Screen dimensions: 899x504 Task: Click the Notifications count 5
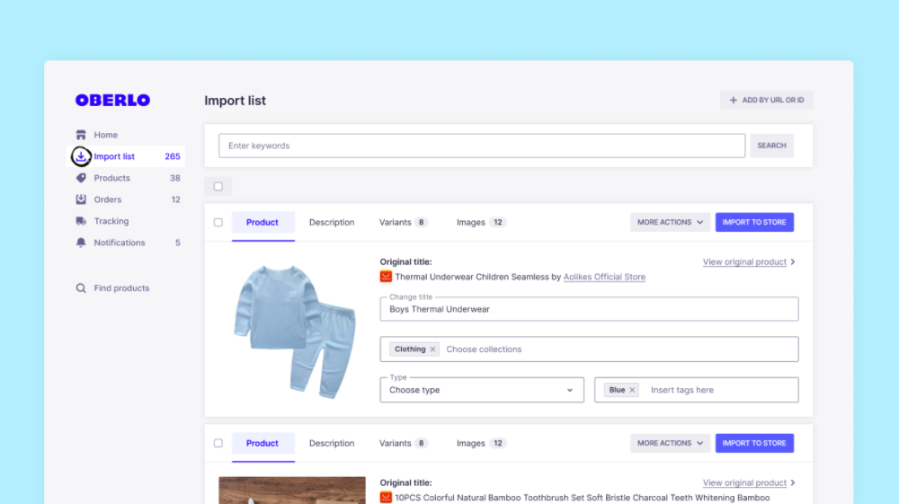[x=178, y=243]
